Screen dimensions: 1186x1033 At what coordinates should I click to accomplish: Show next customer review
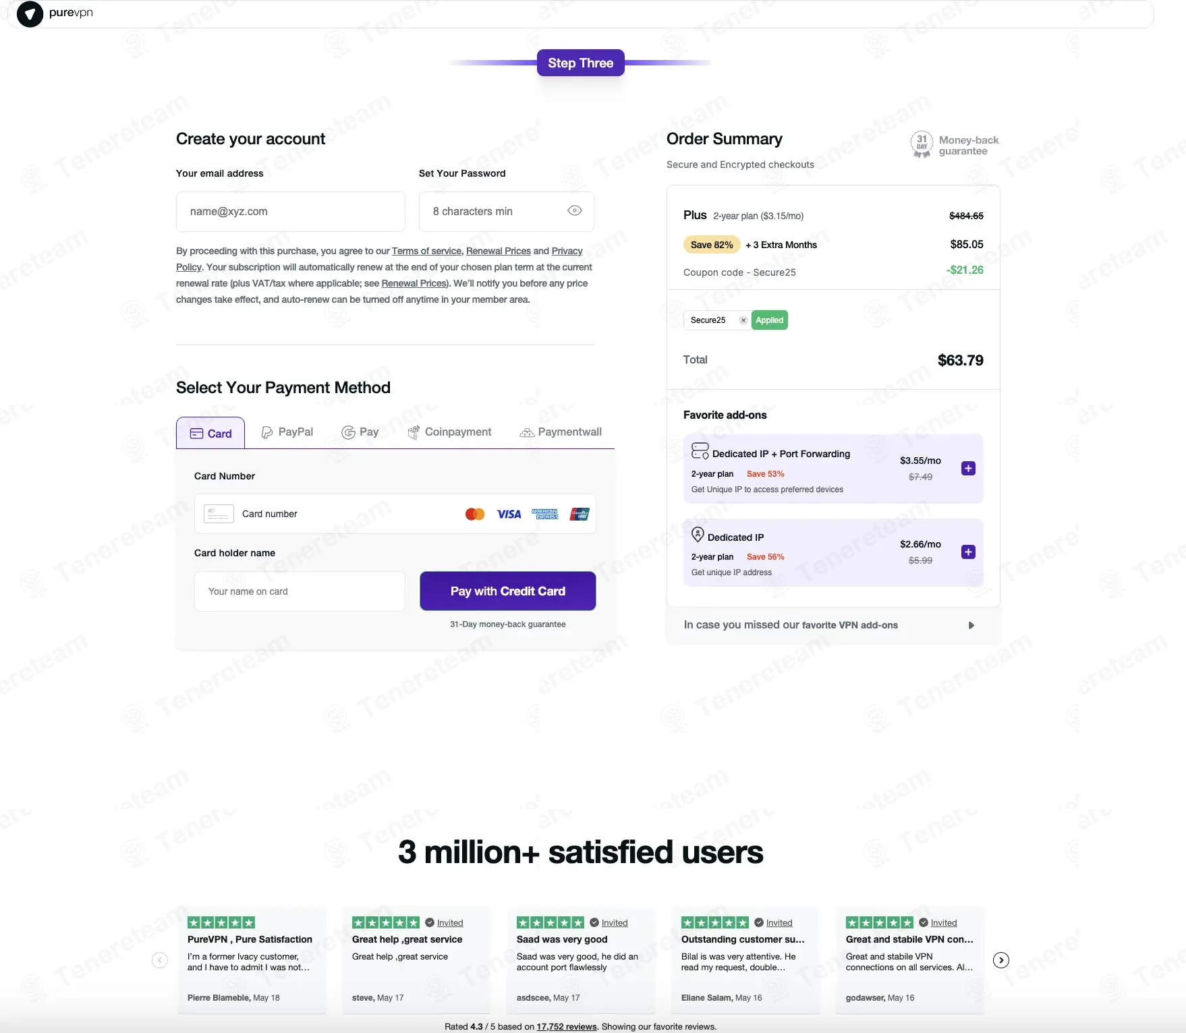(1001, 960)
